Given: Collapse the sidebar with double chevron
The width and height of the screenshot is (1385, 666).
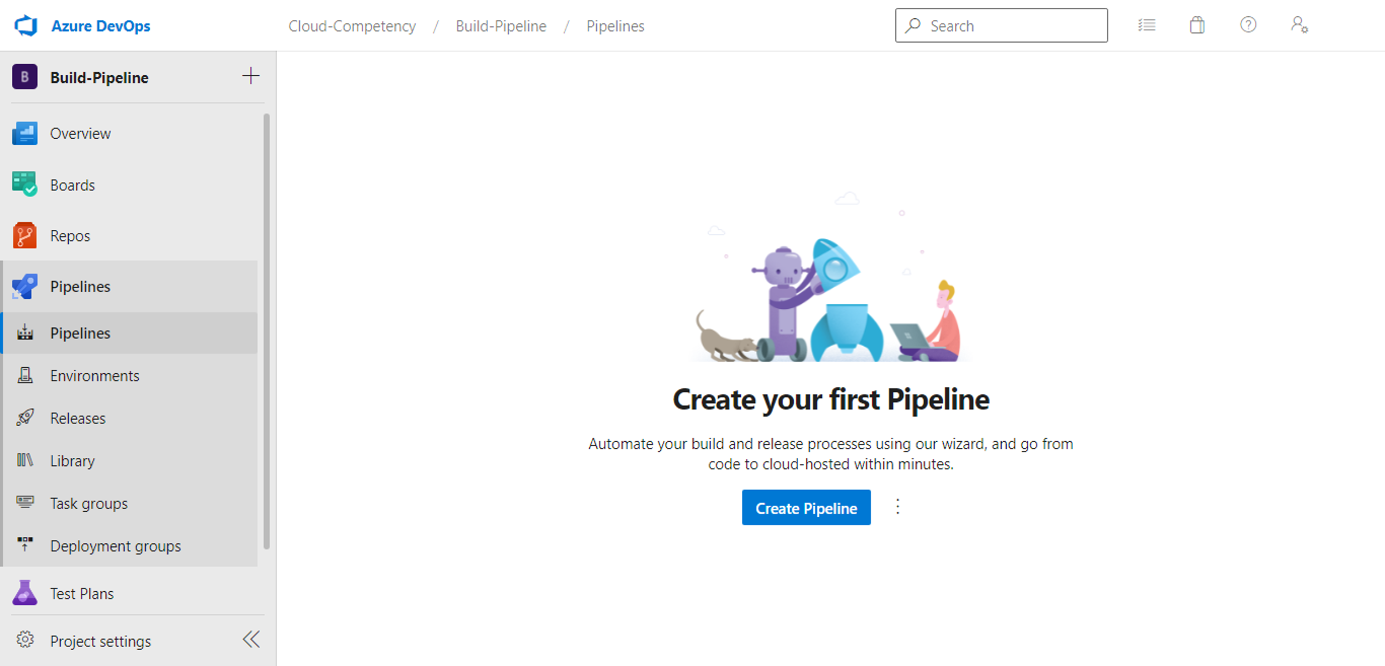Looking at the screenshot, I should (251, 639).
